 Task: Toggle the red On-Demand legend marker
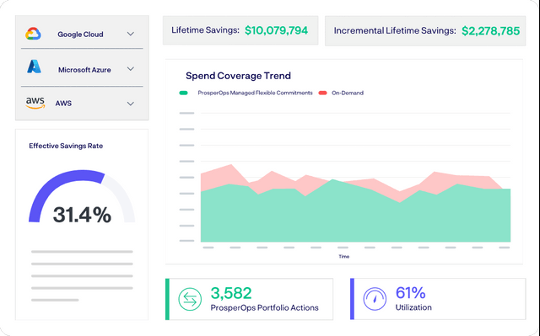[x=322, y=93]
